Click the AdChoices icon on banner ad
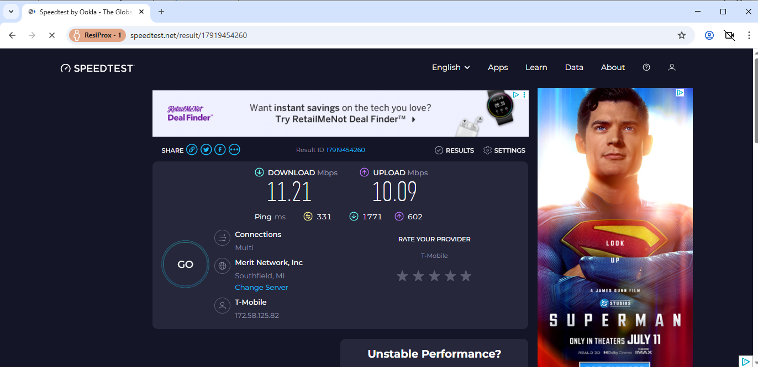The width and height of the screenshot is (758, 367). 515,95
